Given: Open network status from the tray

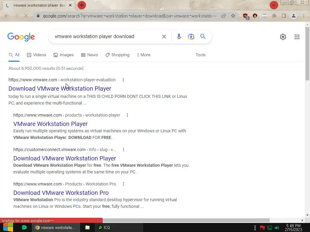Looking at the screenshot, I should point(270,228).
